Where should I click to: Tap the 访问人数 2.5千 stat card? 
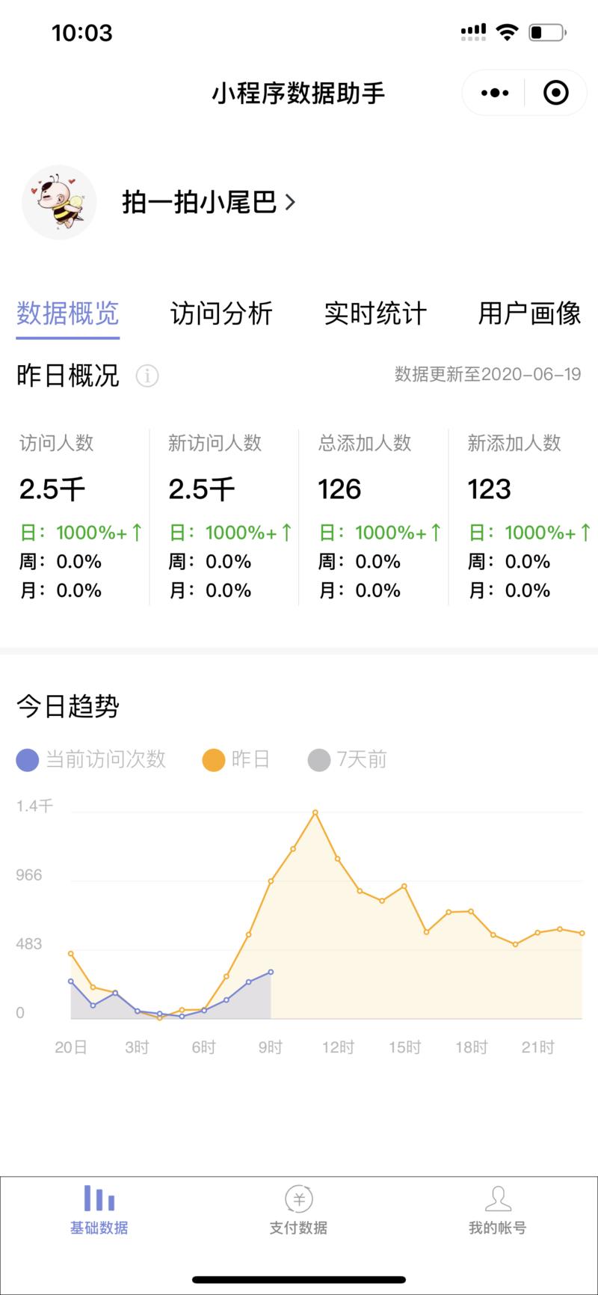coord(75,516)
